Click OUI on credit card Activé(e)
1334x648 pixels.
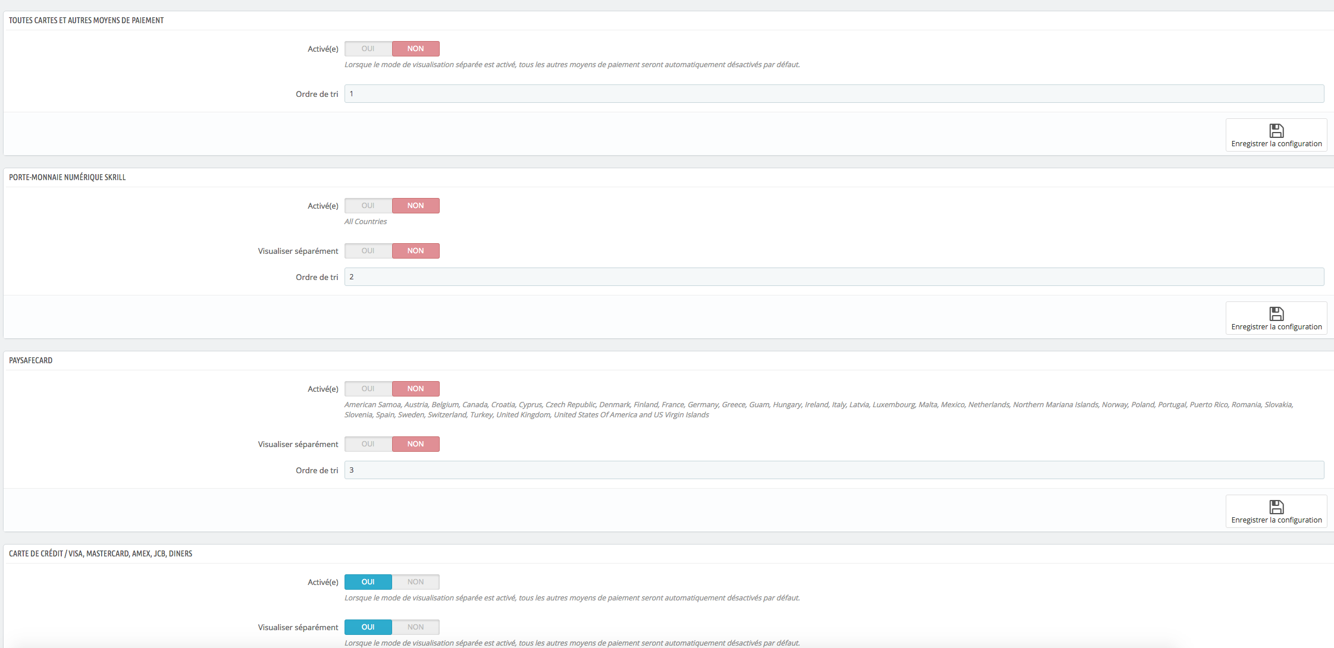(368, 582)
